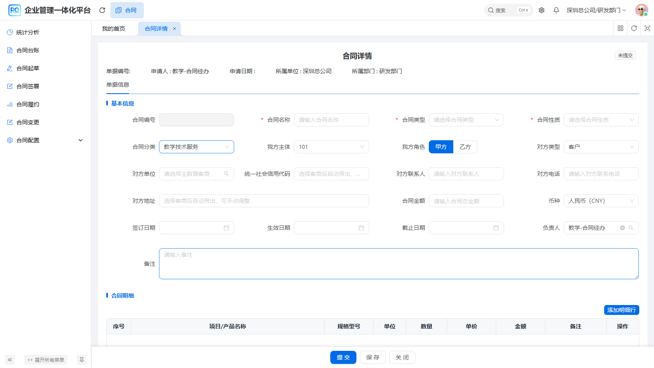Expand the 合同配置 sidebar menu
This screenshot has width=654, height=368.
[x=45, y=140]
